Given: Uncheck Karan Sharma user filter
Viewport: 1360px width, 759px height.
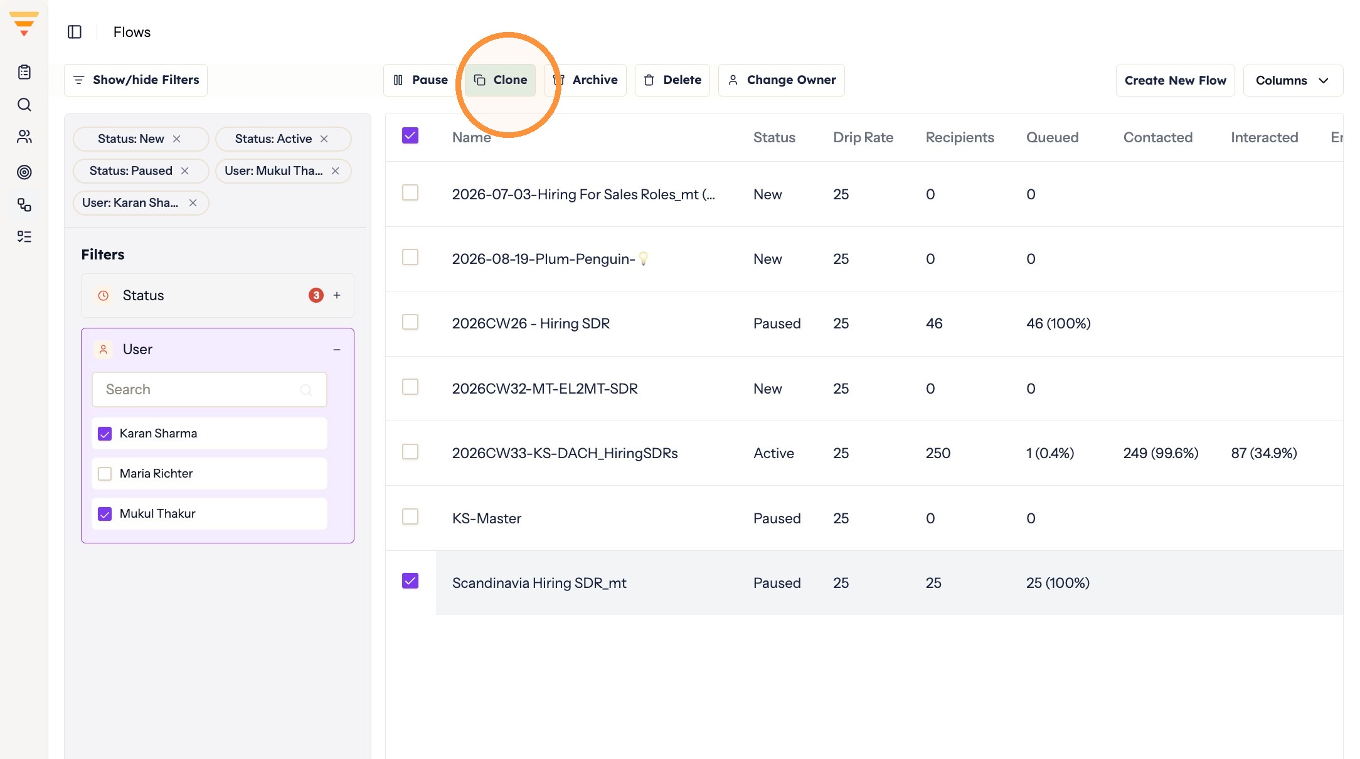Looking at the screenshot, I should (x=105, y=434).
